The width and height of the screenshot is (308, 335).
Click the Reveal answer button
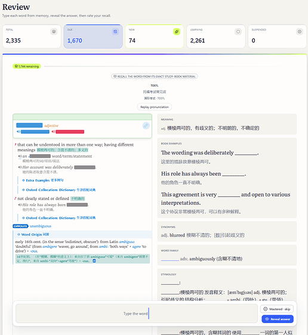(x=278, y=319)
